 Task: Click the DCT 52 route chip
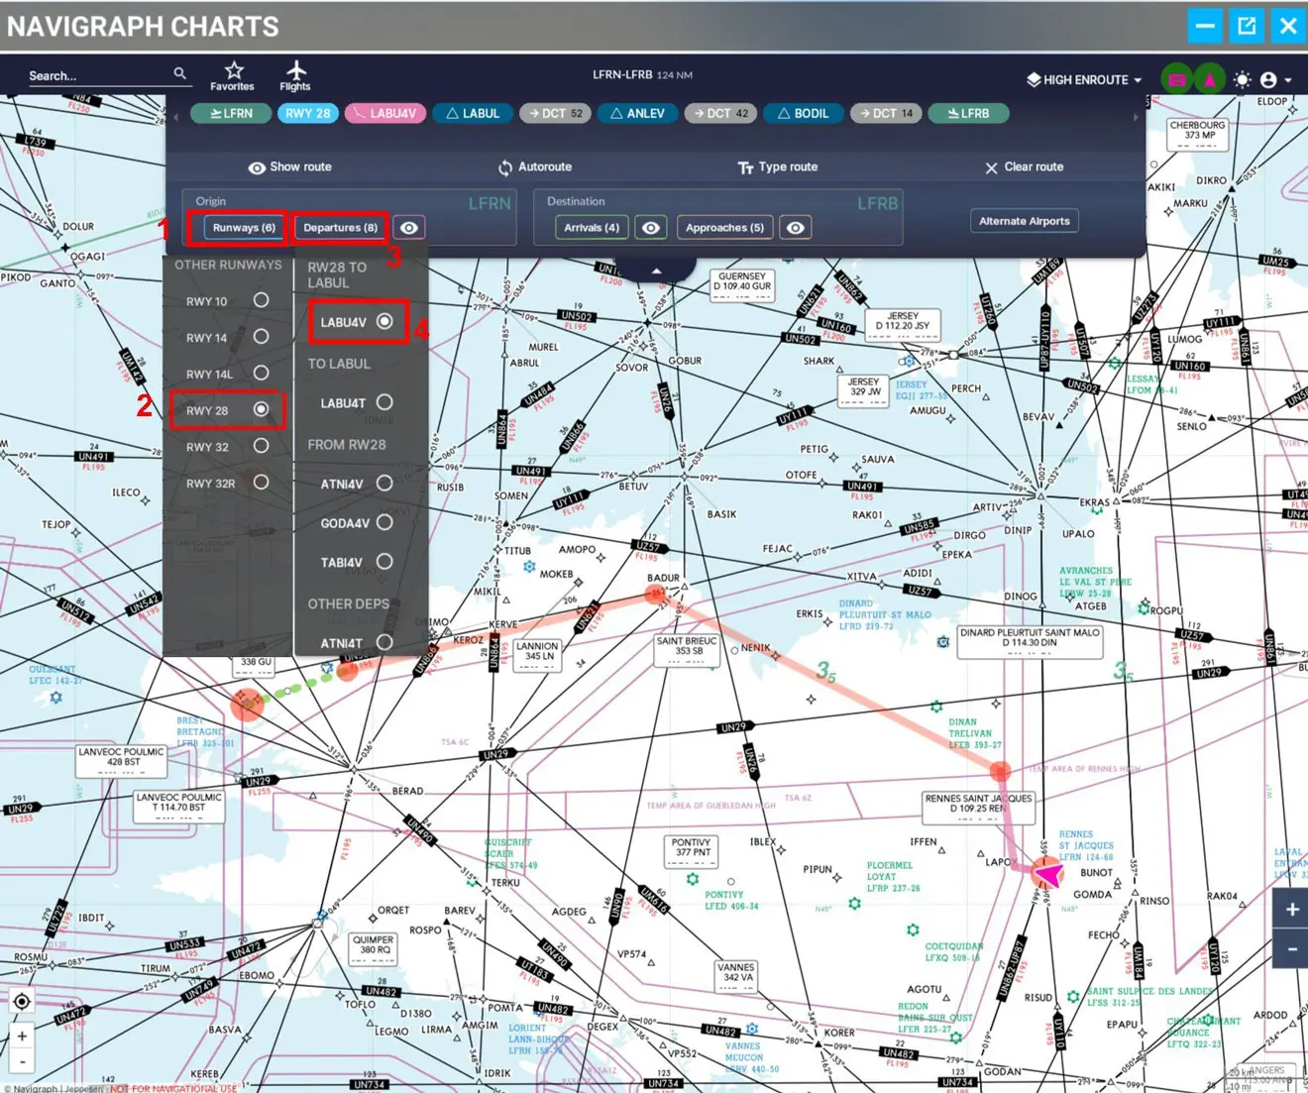(x=556, y=114)
